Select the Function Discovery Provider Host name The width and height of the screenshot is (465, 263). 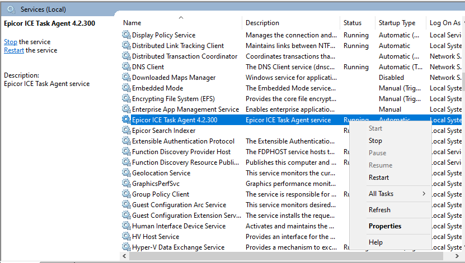pyautogui.click(x=181, y=152)
